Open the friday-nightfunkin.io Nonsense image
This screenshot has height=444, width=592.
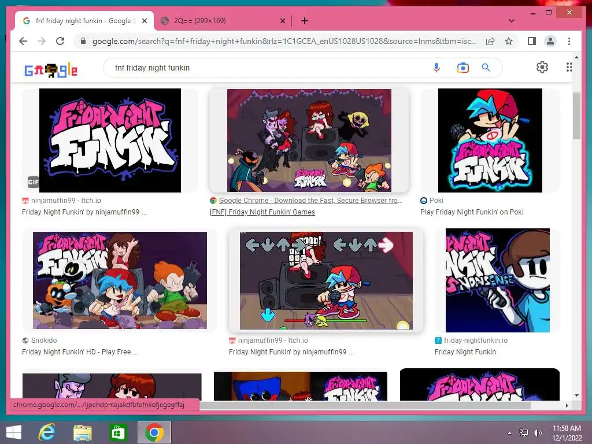(498, 280)
